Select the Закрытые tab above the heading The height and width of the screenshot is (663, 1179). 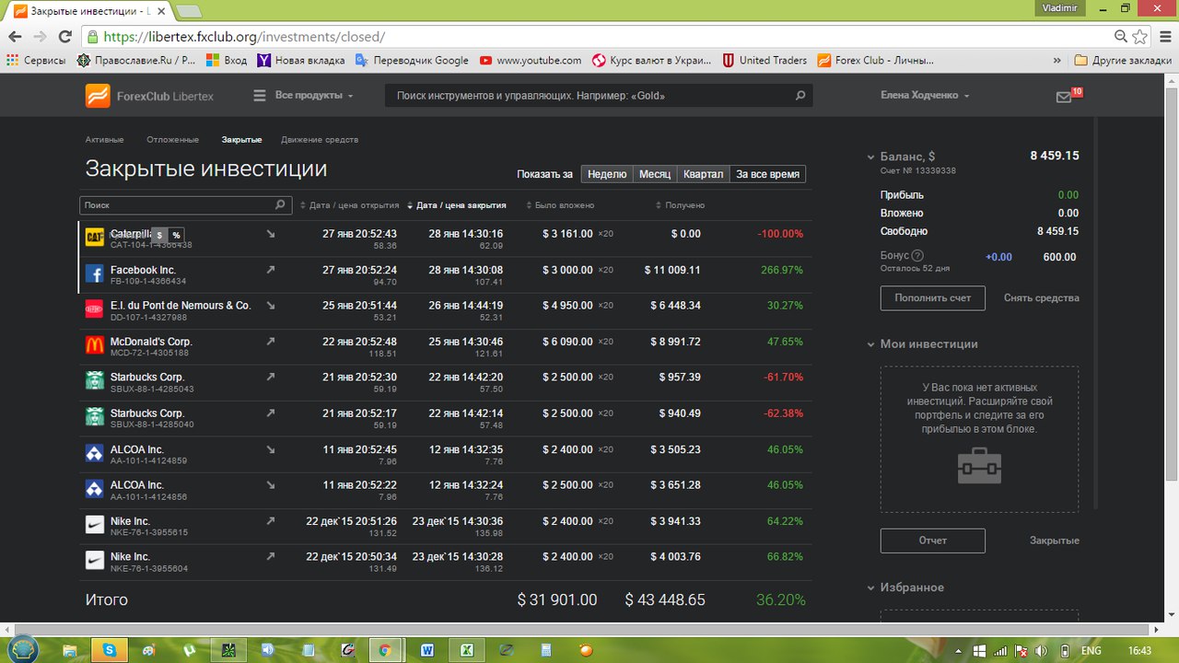[241, 140]
